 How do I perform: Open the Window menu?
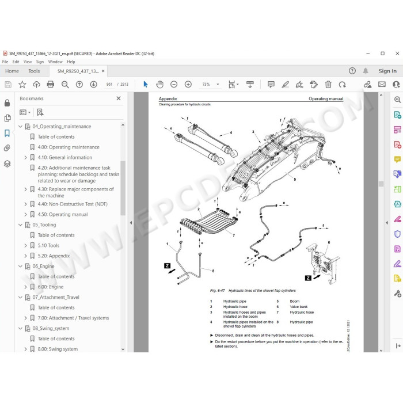point(55,62)
